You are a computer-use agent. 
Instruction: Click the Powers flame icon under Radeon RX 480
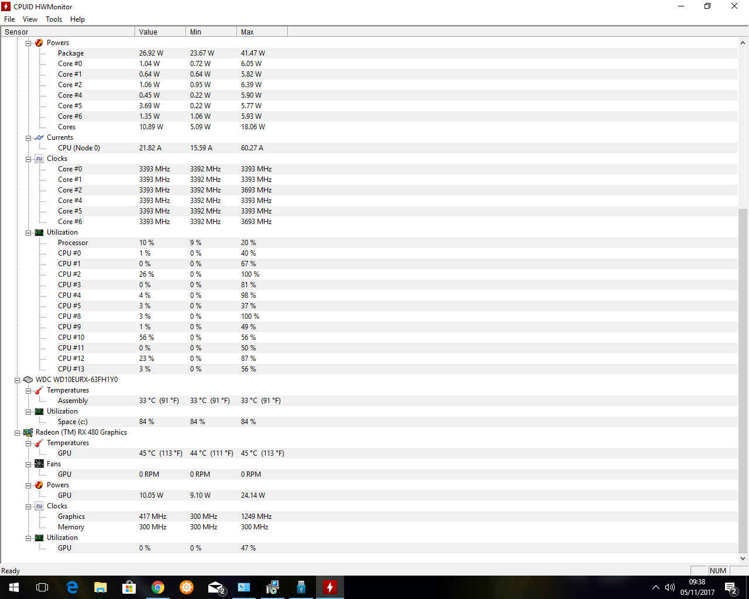[x=39, y=485]
